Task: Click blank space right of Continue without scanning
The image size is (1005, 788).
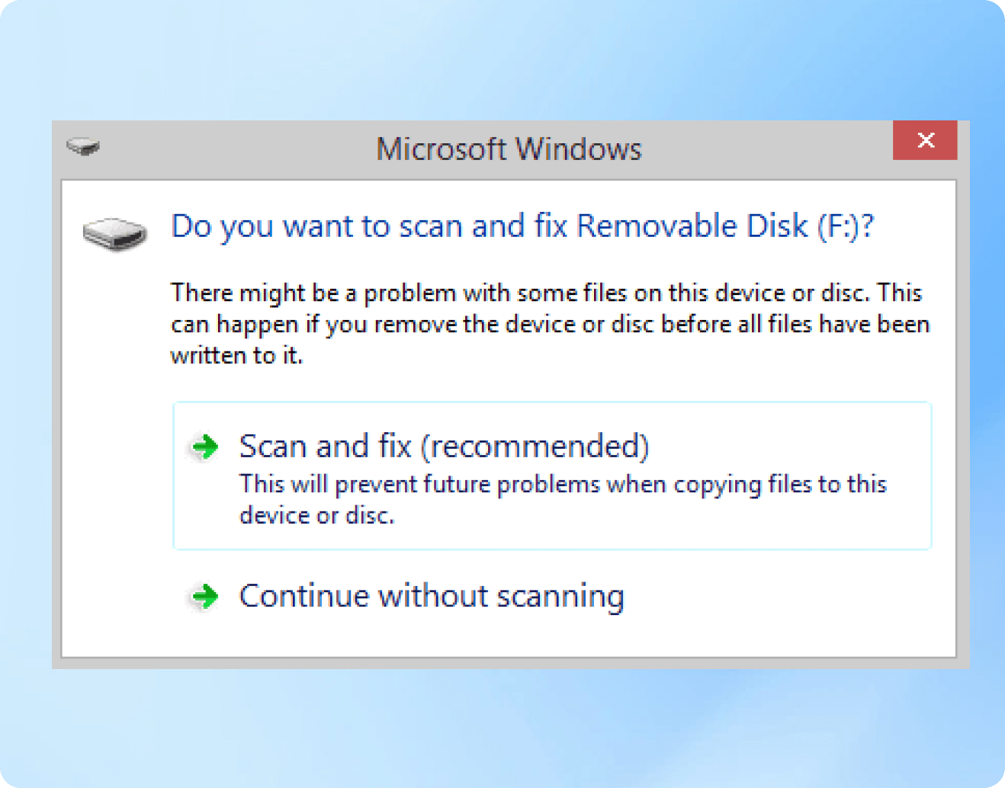Action: [x=785, y=596]
